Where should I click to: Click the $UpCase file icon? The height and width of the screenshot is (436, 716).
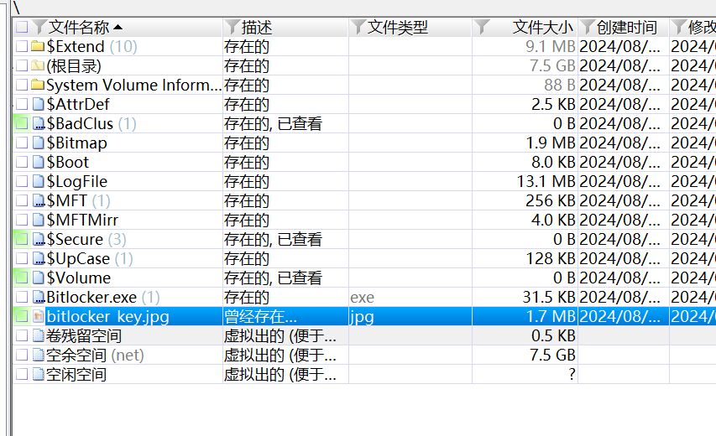click(39, 258)
